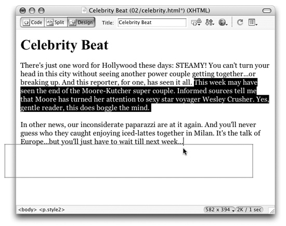Click inside the Title text field

[x=152, y=22]
